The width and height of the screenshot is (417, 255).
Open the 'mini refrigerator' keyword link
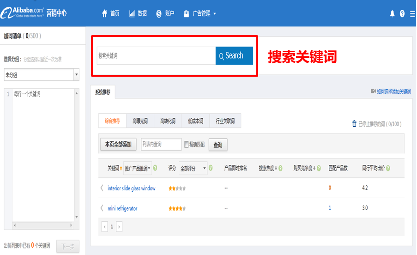122,208
